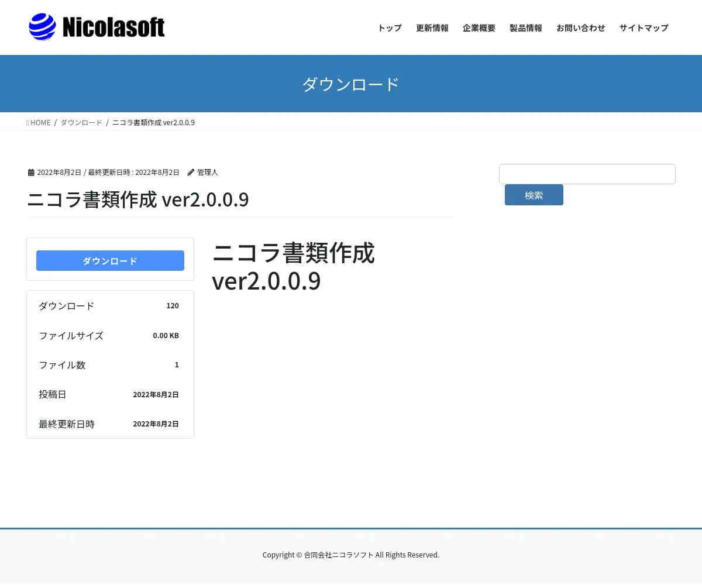The width and height of the screenshot is (702, 585).
Task: Click the 投稿日 row label
Action: (x=53, y=394)
